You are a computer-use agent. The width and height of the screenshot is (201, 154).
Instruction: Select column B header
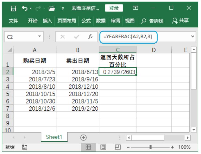[78, 50]
